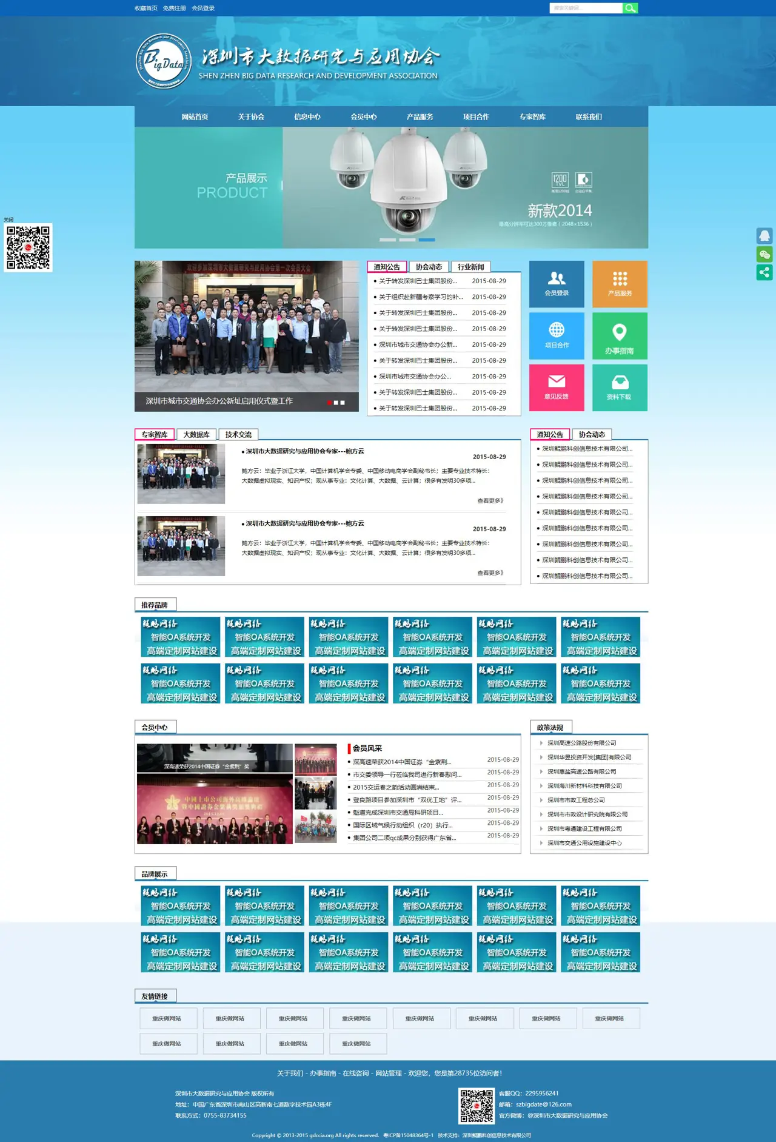Viewport: 776px width, 1142px height.
Task: Click 网站管理 in the footer
Action: coord(389,1073)
